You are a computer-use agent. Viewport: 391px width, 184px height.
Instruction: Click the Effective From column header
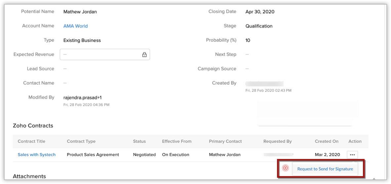(176, 141)
